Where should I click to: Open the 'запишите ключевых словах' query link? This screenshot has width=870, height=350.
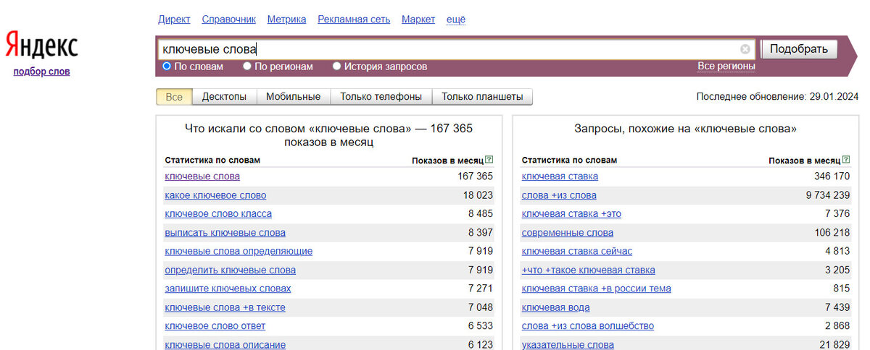(x=228, y=289)
